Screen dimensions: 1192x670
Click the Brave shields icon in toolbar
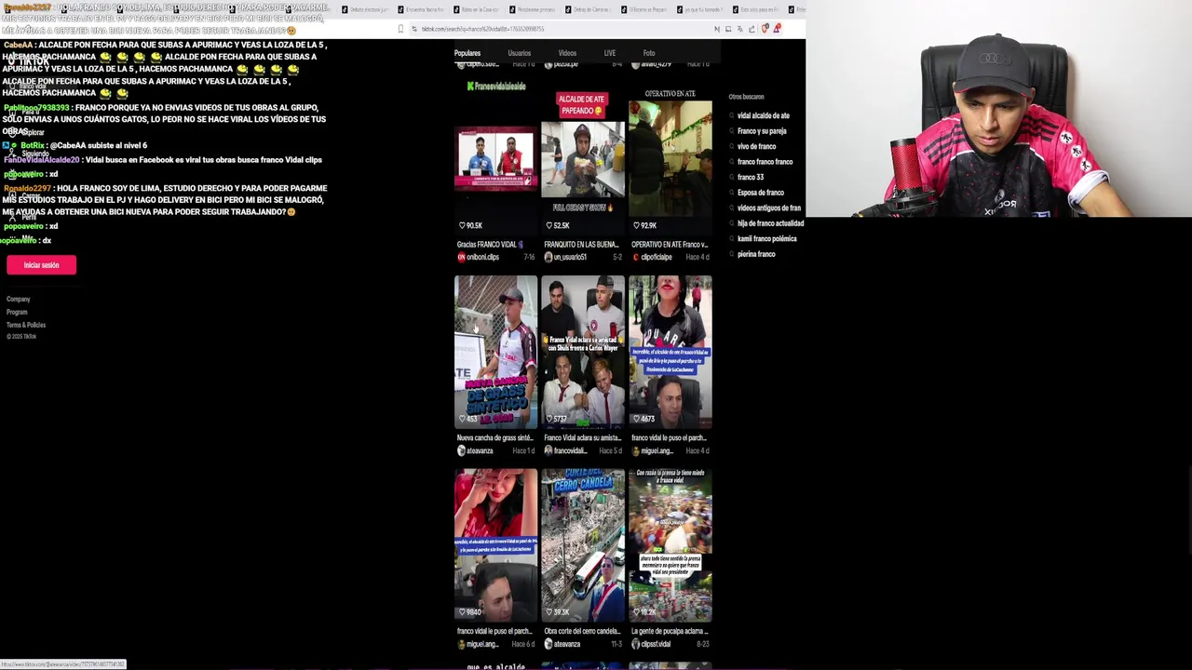point(765,29)
